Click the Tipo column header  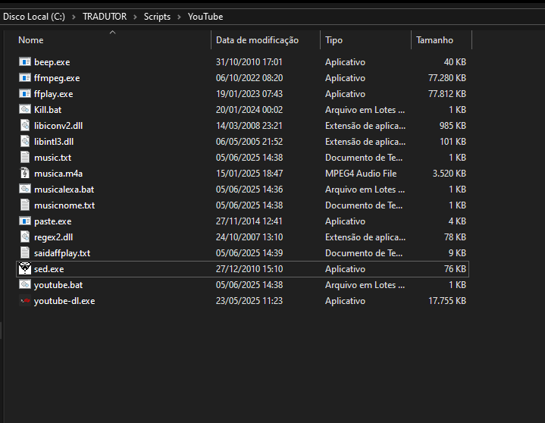334,40
